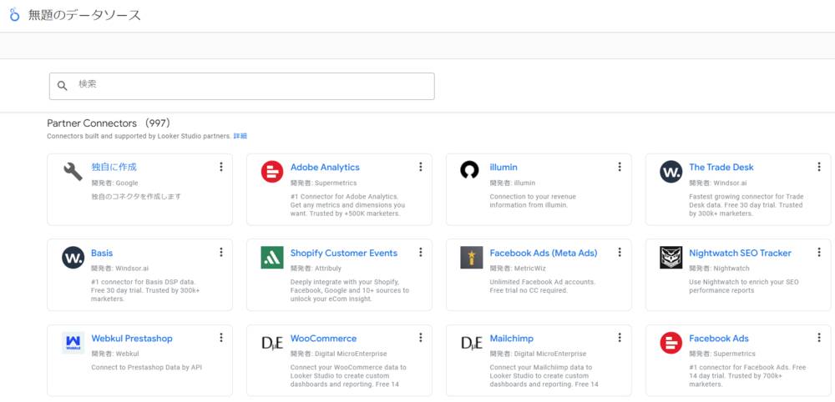Open more options menu for Adobe Analytics
The width and height of the screenshot is (835, 402).
[x=420, y=167]
